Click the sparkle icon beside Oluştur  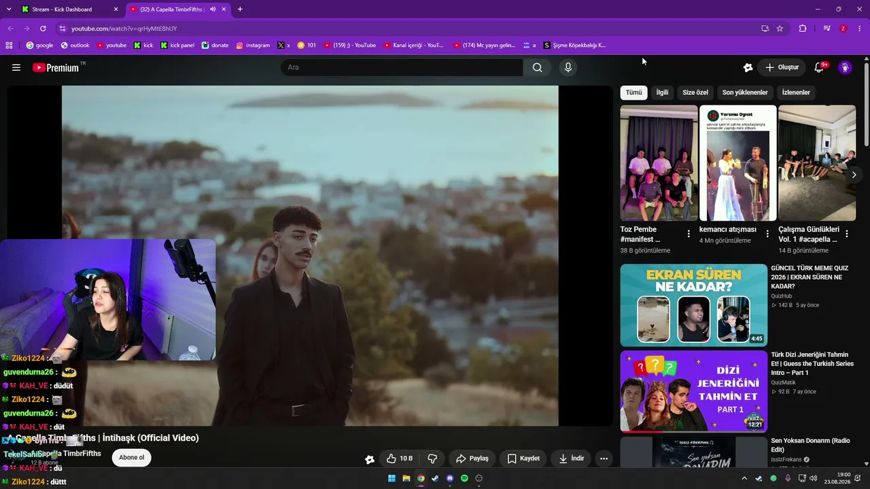click(748, 67)
